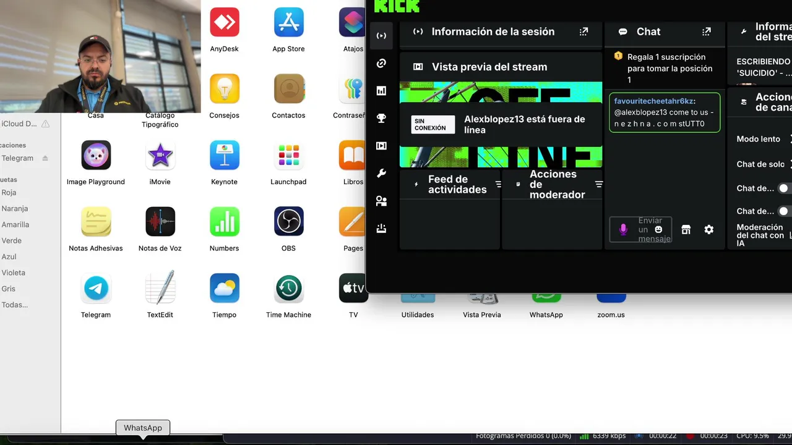Launch the Keynote app
This screenshot has width=792, height=445.
pos(224,155)
